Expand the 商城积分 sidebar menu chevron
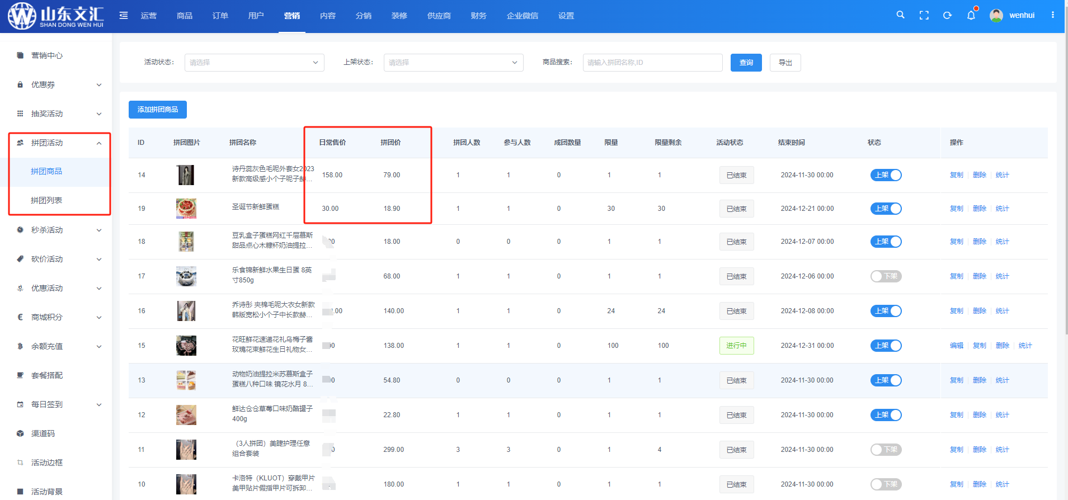Viewport: 1068px width, 500px height. click(x=99, y=318)
